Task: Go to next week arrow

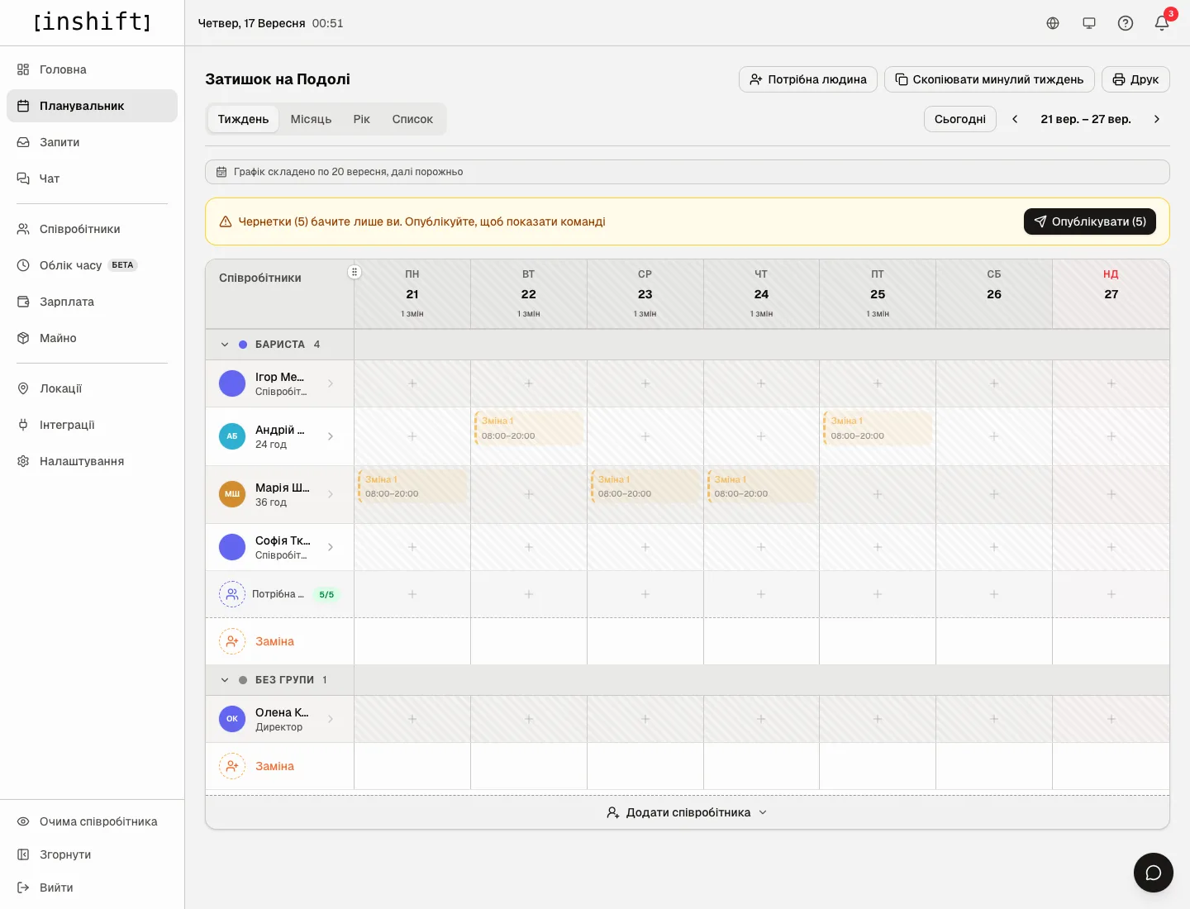Action: click(x=1157, y=119)
